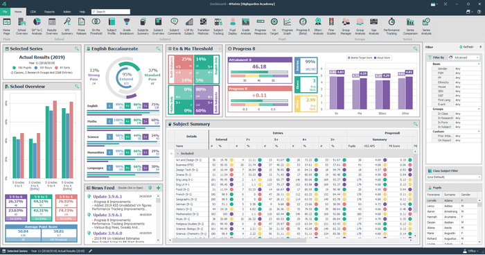
Task: Open Series Comparison tool
Action: coord(410,26)
